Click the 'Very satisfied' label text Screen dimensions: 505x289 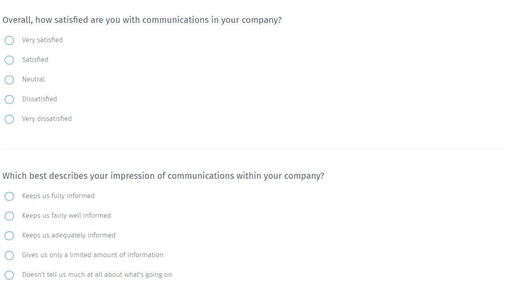point(42,40)
